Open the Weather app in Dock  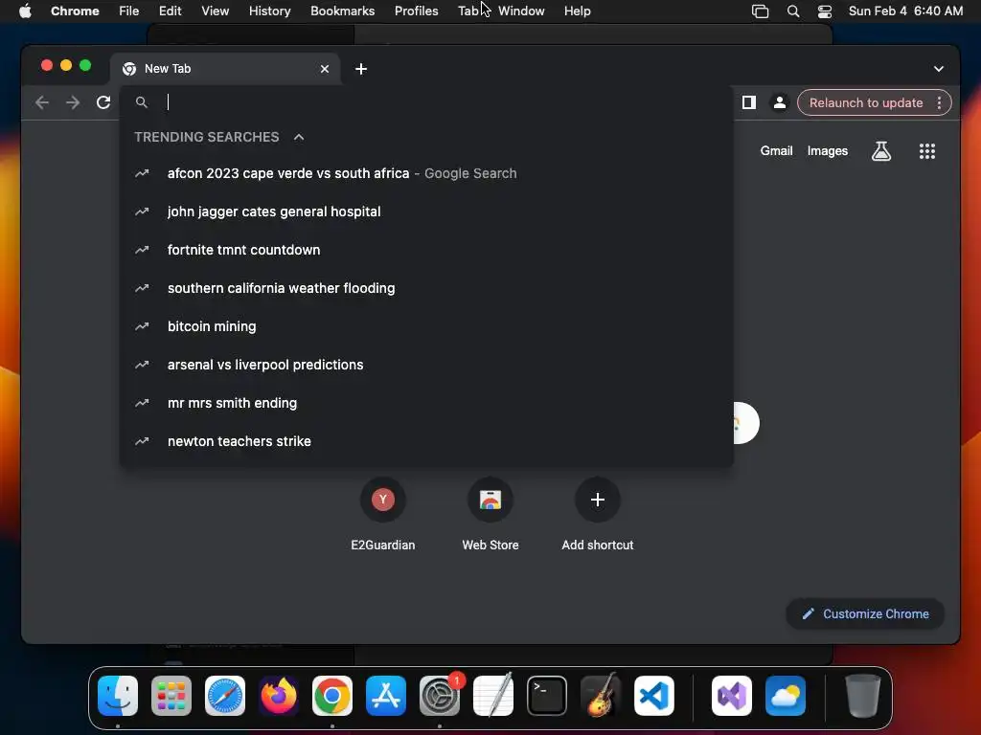coord(786,696)
